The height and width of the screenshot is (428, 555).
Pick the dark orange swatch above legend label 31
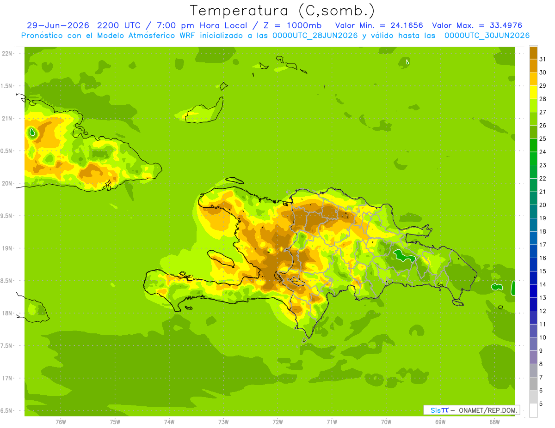point(533,53)
